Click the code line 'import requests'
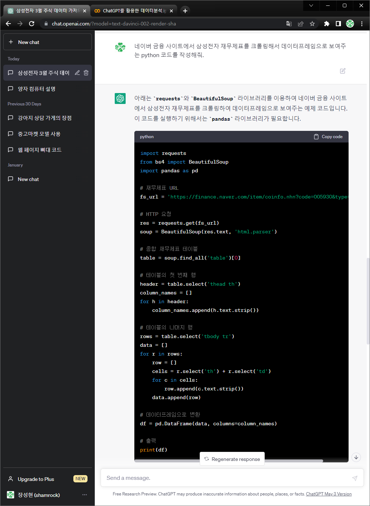The image size is (370, 506). tap(163, 153)
